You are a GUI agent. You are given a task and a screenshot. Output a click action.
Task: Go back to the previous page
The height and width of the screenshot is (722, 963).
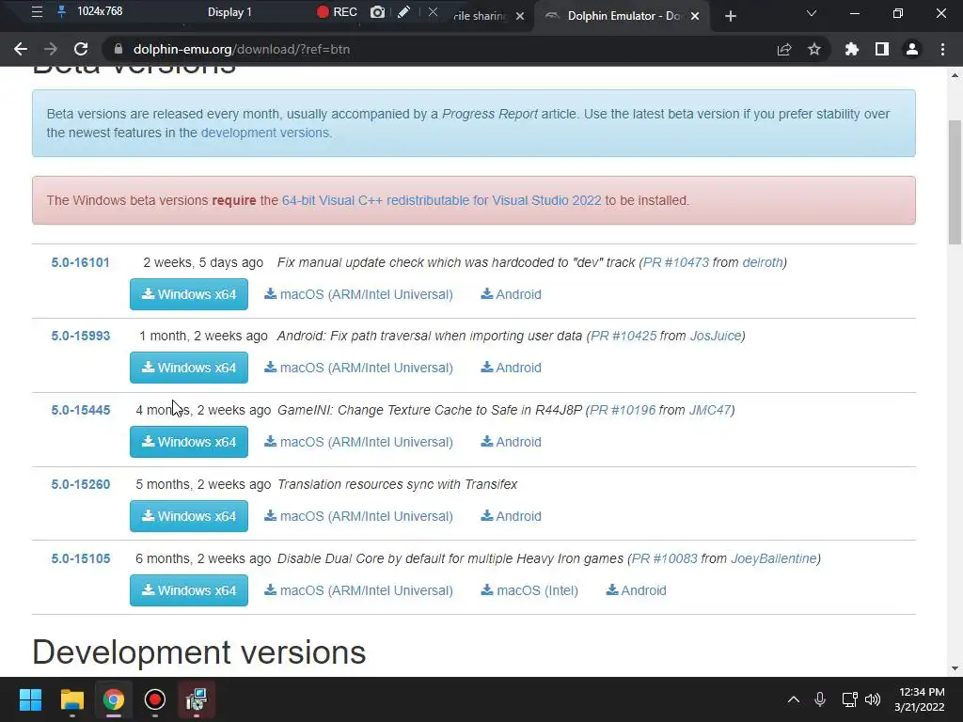point(21,49)
